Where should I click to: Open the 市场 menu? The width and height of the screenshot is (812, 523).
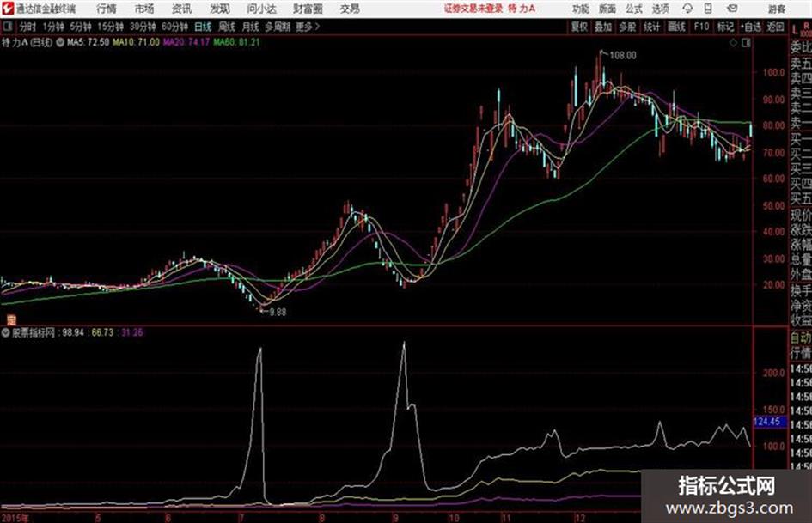tap(144, 9)
